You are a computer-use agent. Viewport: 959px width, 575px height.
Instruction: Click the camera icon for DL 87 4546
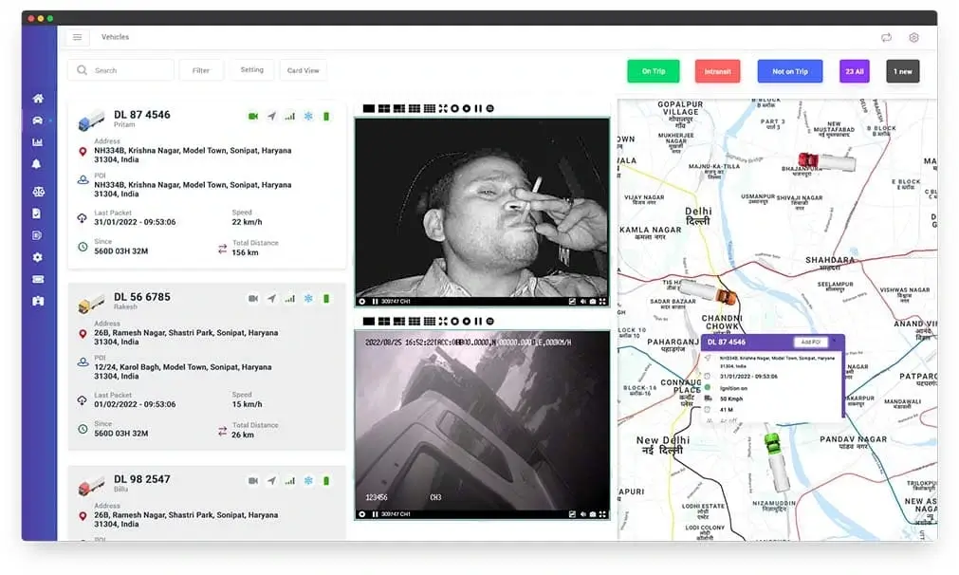[253, 116]
